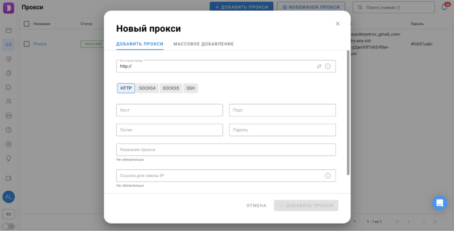The image size is (454, 231).
Task: Click the AL user avatar
Action: coord(9,197)
